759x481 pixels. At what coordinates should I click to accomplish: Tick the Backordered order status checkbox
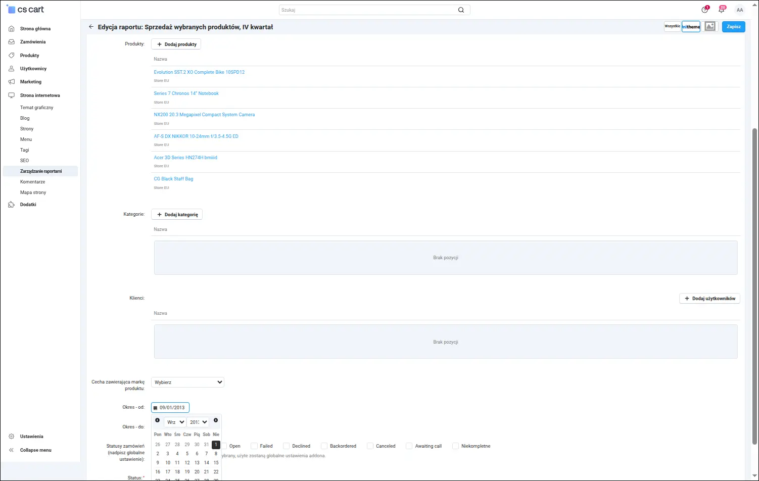click(324, 446)
